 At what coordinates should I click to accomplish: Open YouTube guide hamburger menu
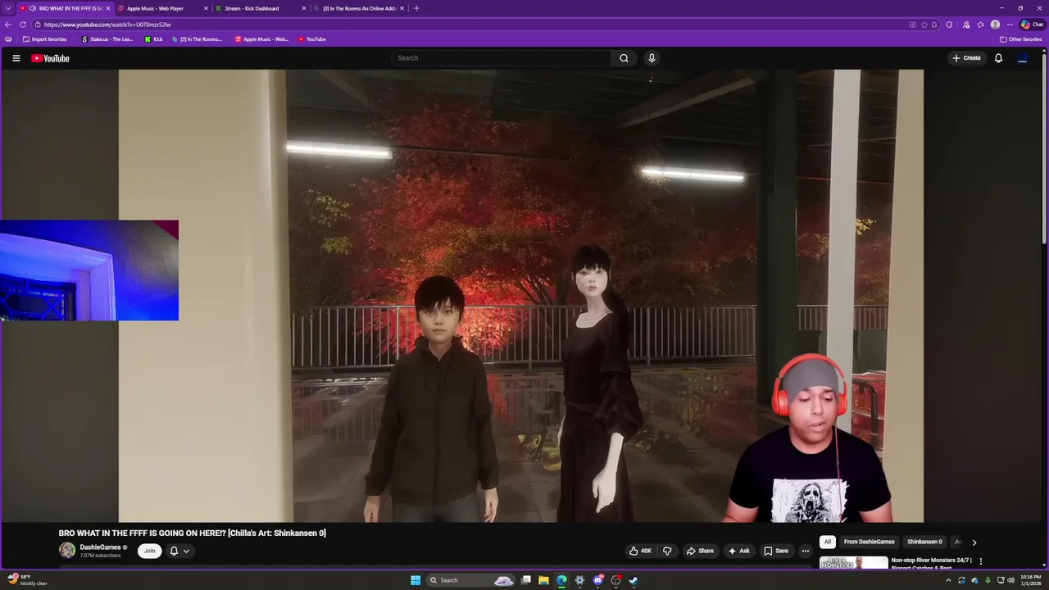(x=16, y=58)
